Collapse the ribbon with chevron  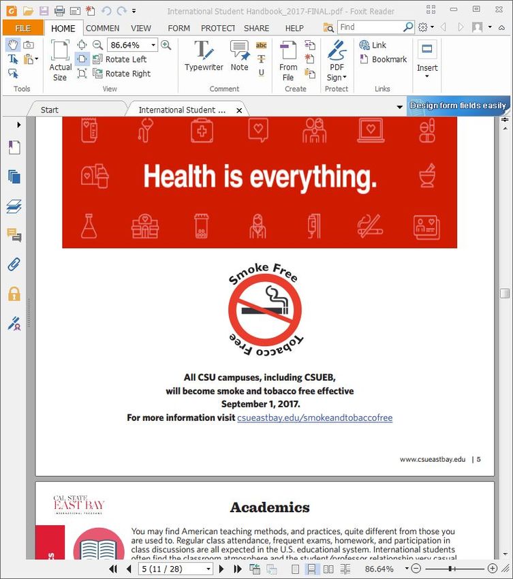click(501, 27)
